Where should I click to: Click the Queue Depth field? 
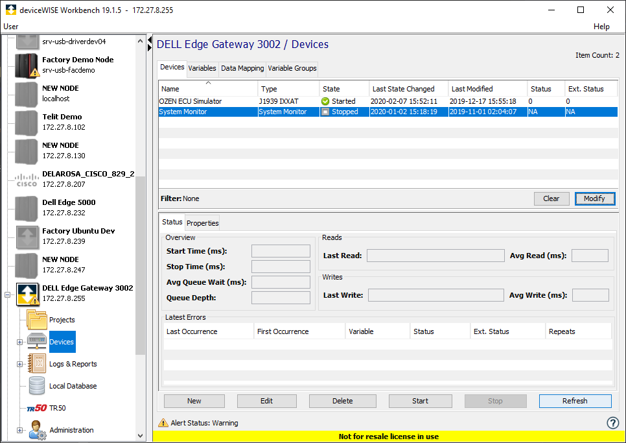tap(281, 298)
